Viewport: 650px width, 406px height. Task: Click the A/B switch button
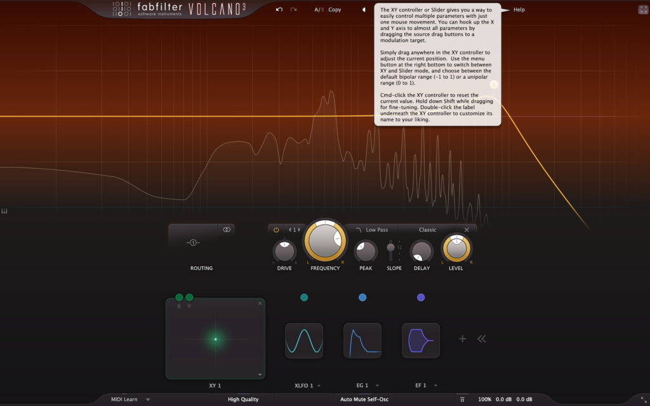[x=319, y=10]
